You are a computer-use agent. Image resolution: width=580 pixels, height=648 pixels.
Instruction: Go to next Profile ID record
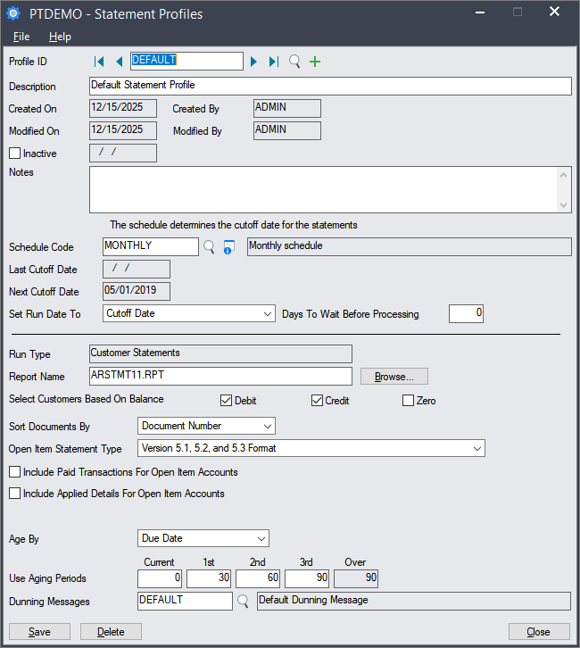pos(254,62)
